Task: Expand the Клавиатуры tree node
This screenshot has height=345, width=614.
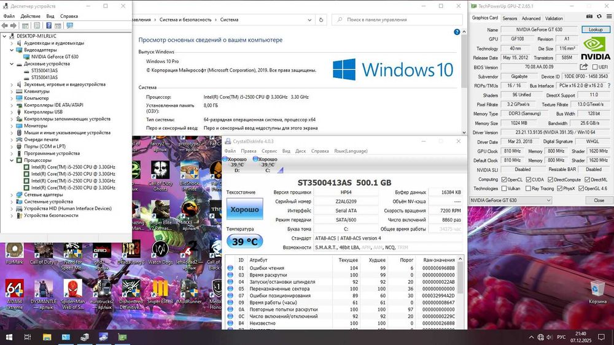Action: tap(12, 91)
